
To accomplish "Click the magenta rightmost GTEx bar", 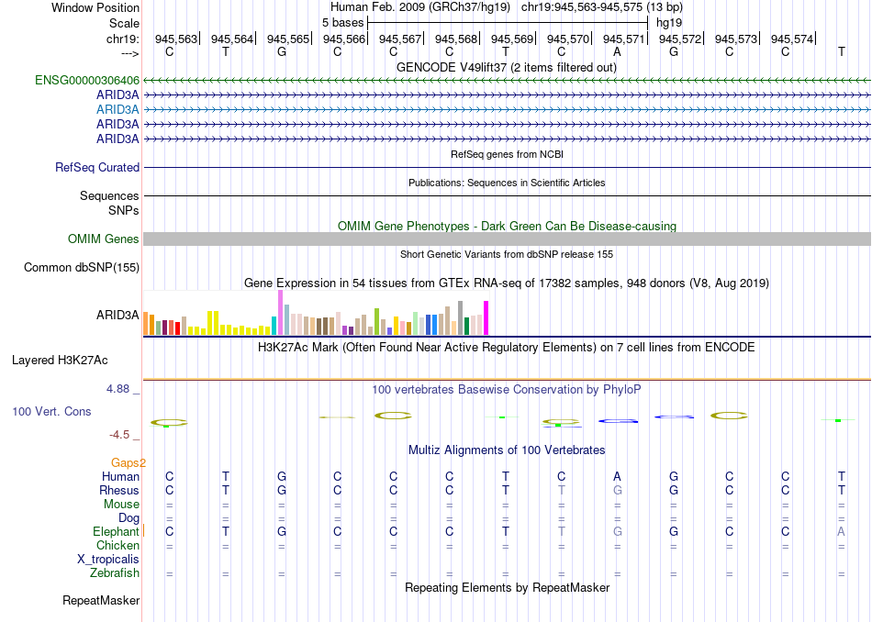I will tap(486, 318).
